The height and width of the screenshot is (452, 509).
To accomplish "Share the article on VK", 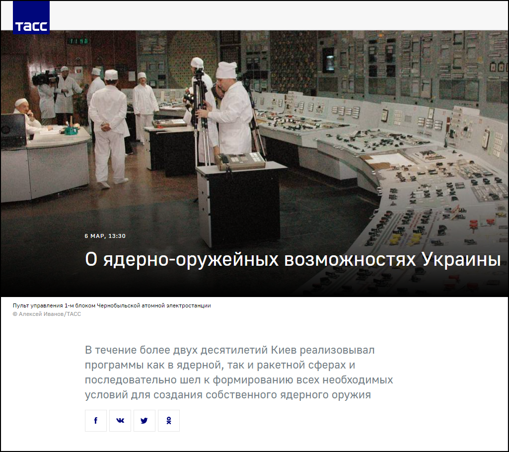I will (x=120, y=421).
